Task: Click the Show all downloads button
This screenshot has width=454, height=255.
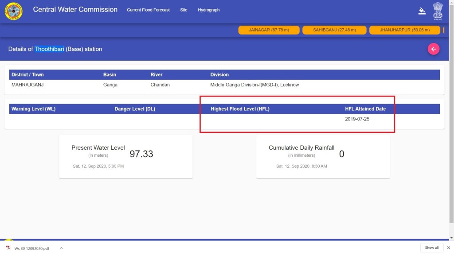Action: tap(431, 247)
